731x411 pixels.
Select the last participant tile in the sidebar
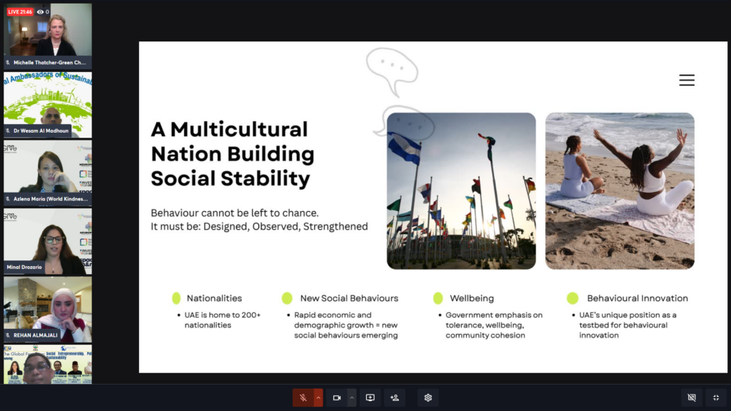pos(48,365)
